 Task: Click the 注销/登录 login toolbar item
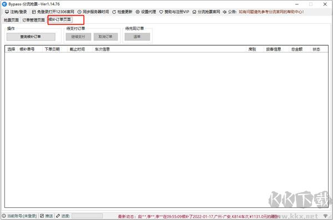tap(16, 12)
